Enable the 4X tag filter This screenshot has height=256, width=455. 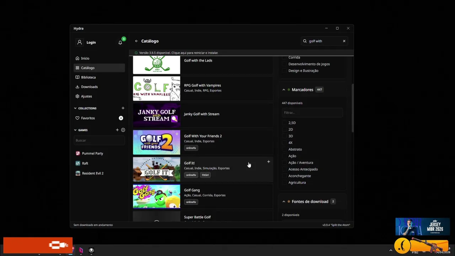[x=284, y=143]
